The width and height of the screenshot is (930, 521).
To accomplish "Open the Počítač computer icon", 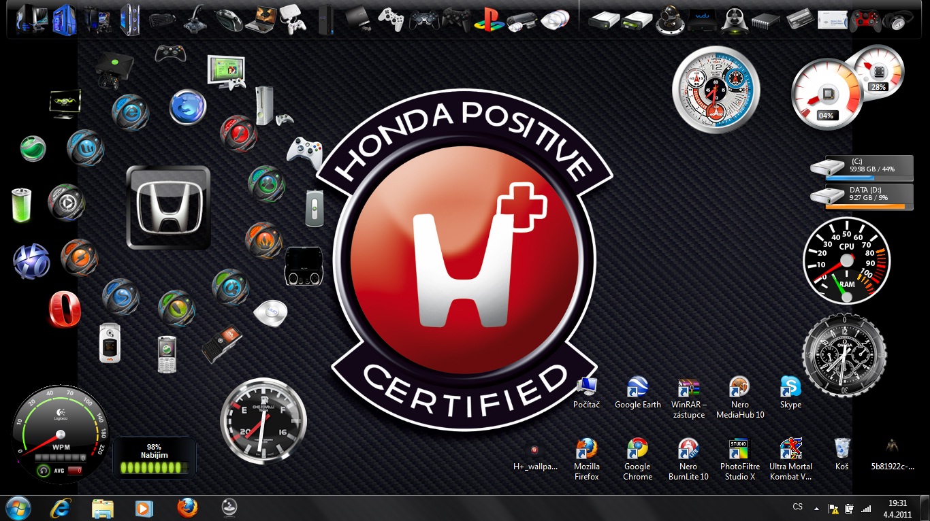I will (586, 388).
